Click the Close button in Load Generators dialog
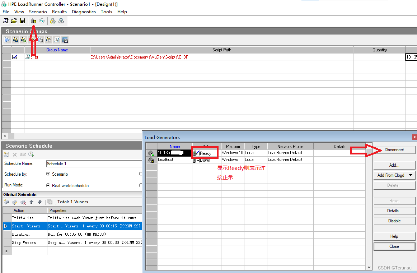This screenshot has width=417, height=273. (394, 246)
